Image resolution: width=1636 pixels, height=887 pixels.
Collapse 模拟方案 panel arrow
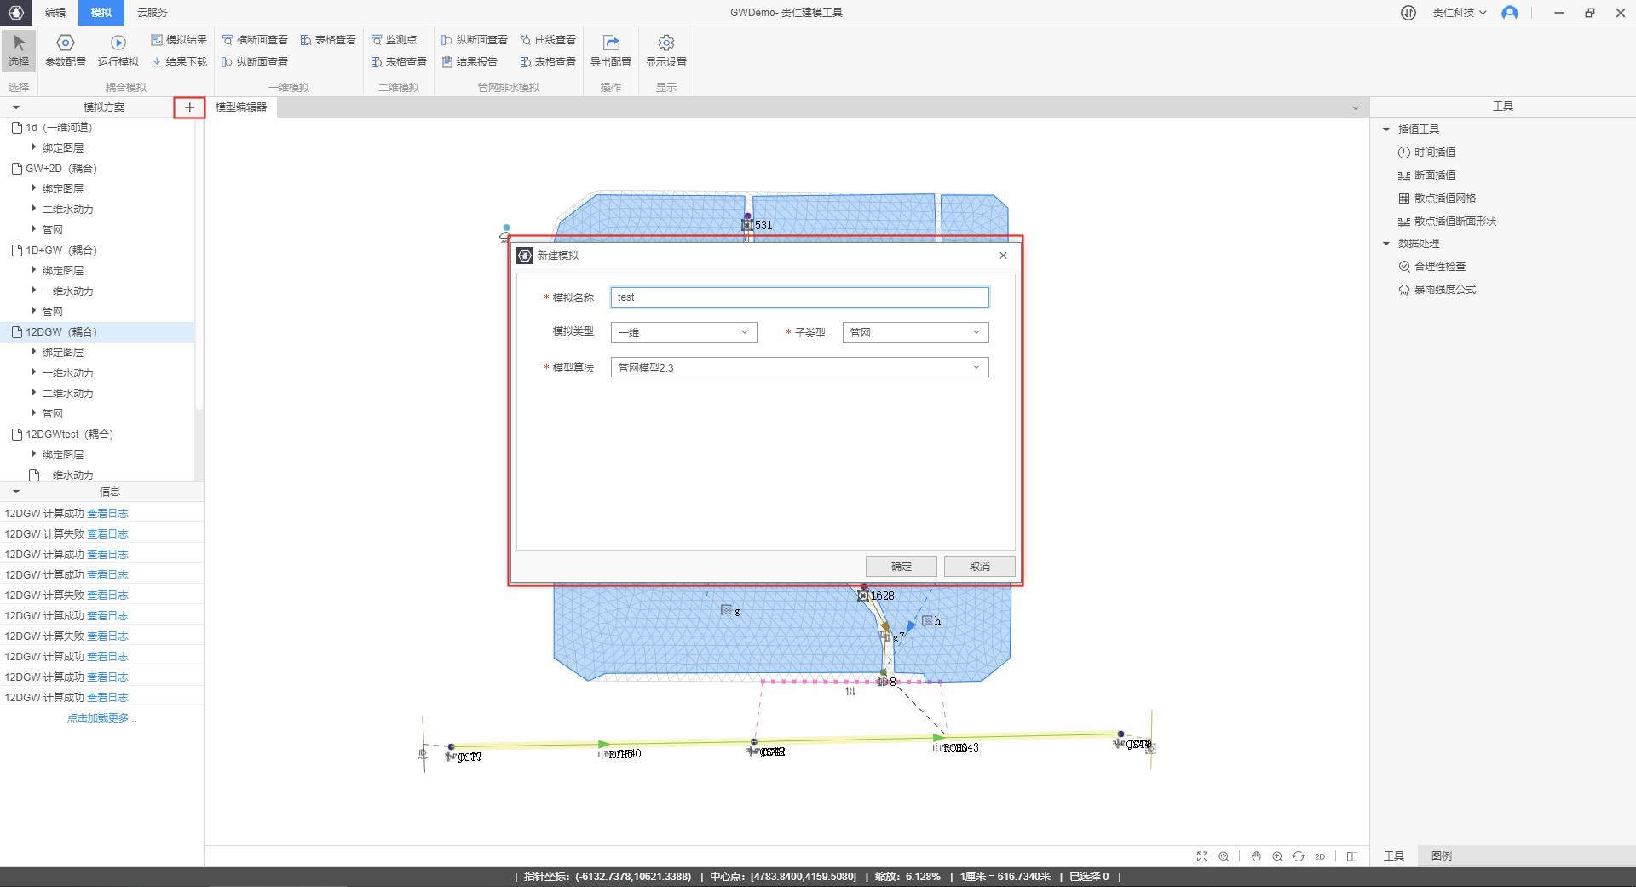pos(15,107)
